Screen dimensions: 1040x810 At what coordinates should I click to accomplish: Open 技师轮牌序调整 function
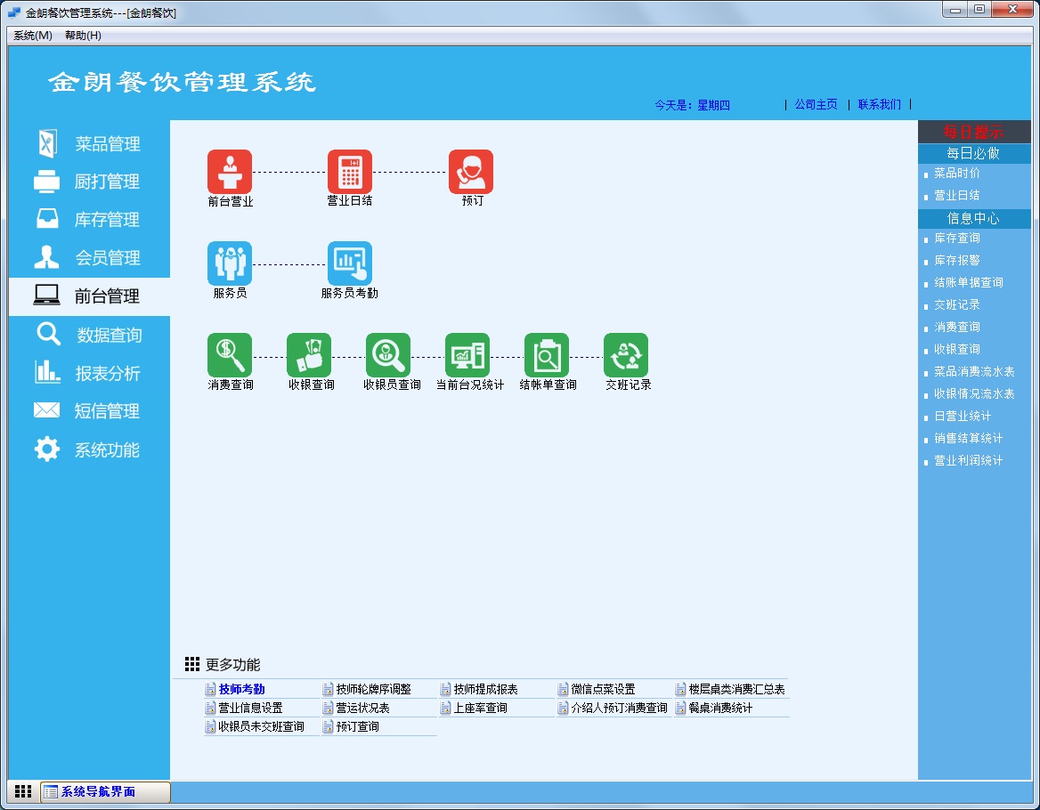click(373, 689)
